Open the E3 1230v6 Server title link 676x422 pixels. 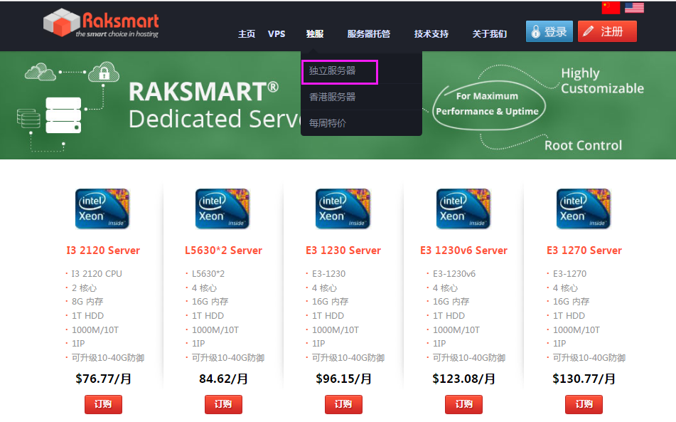464,250
